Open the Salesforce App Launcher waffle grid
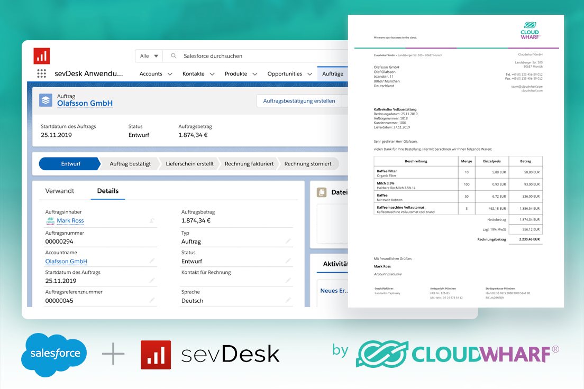584x389 pixels. click(41, 73)
